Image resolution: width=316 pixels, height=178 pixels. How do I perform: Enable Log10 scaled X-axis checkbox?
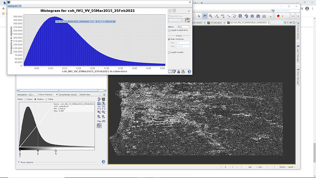click(x=169, y=52)
